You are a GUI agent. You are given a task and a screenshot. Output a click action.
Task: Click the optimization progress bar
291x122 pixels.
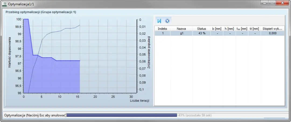tap(122, 115)
